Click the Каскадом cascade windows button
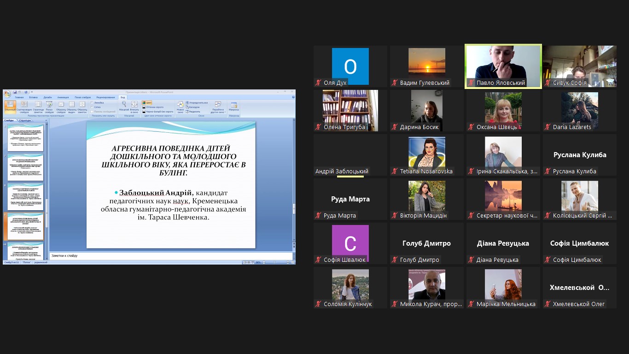 [193, 107]
